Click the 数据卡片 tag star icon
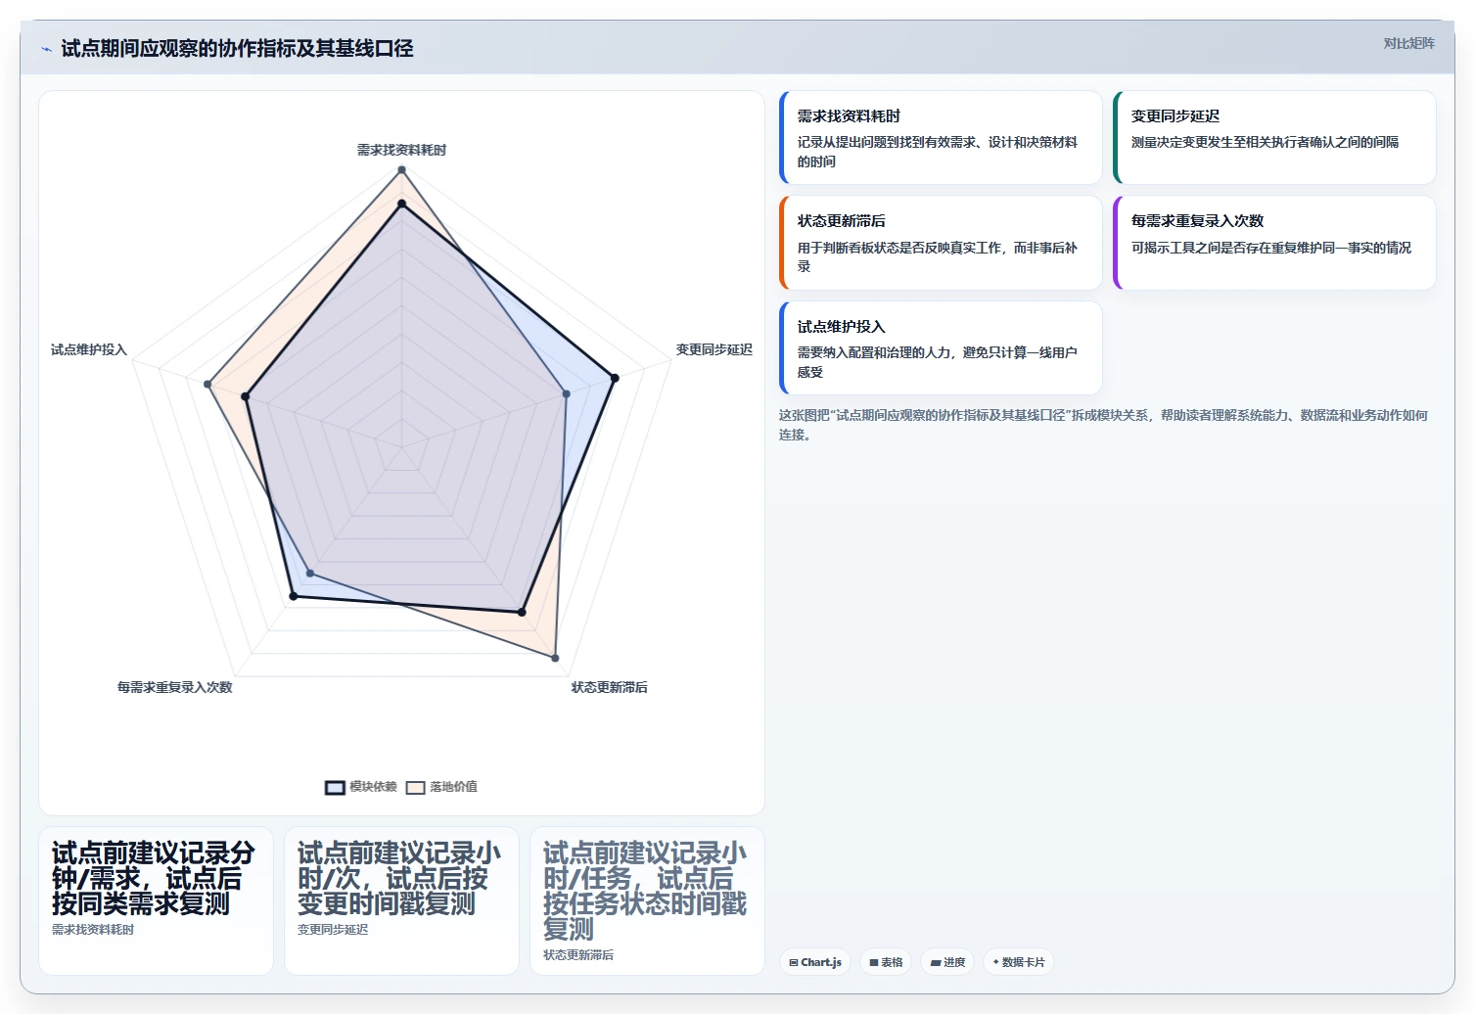The image size is (1475, 1014). 996,962
